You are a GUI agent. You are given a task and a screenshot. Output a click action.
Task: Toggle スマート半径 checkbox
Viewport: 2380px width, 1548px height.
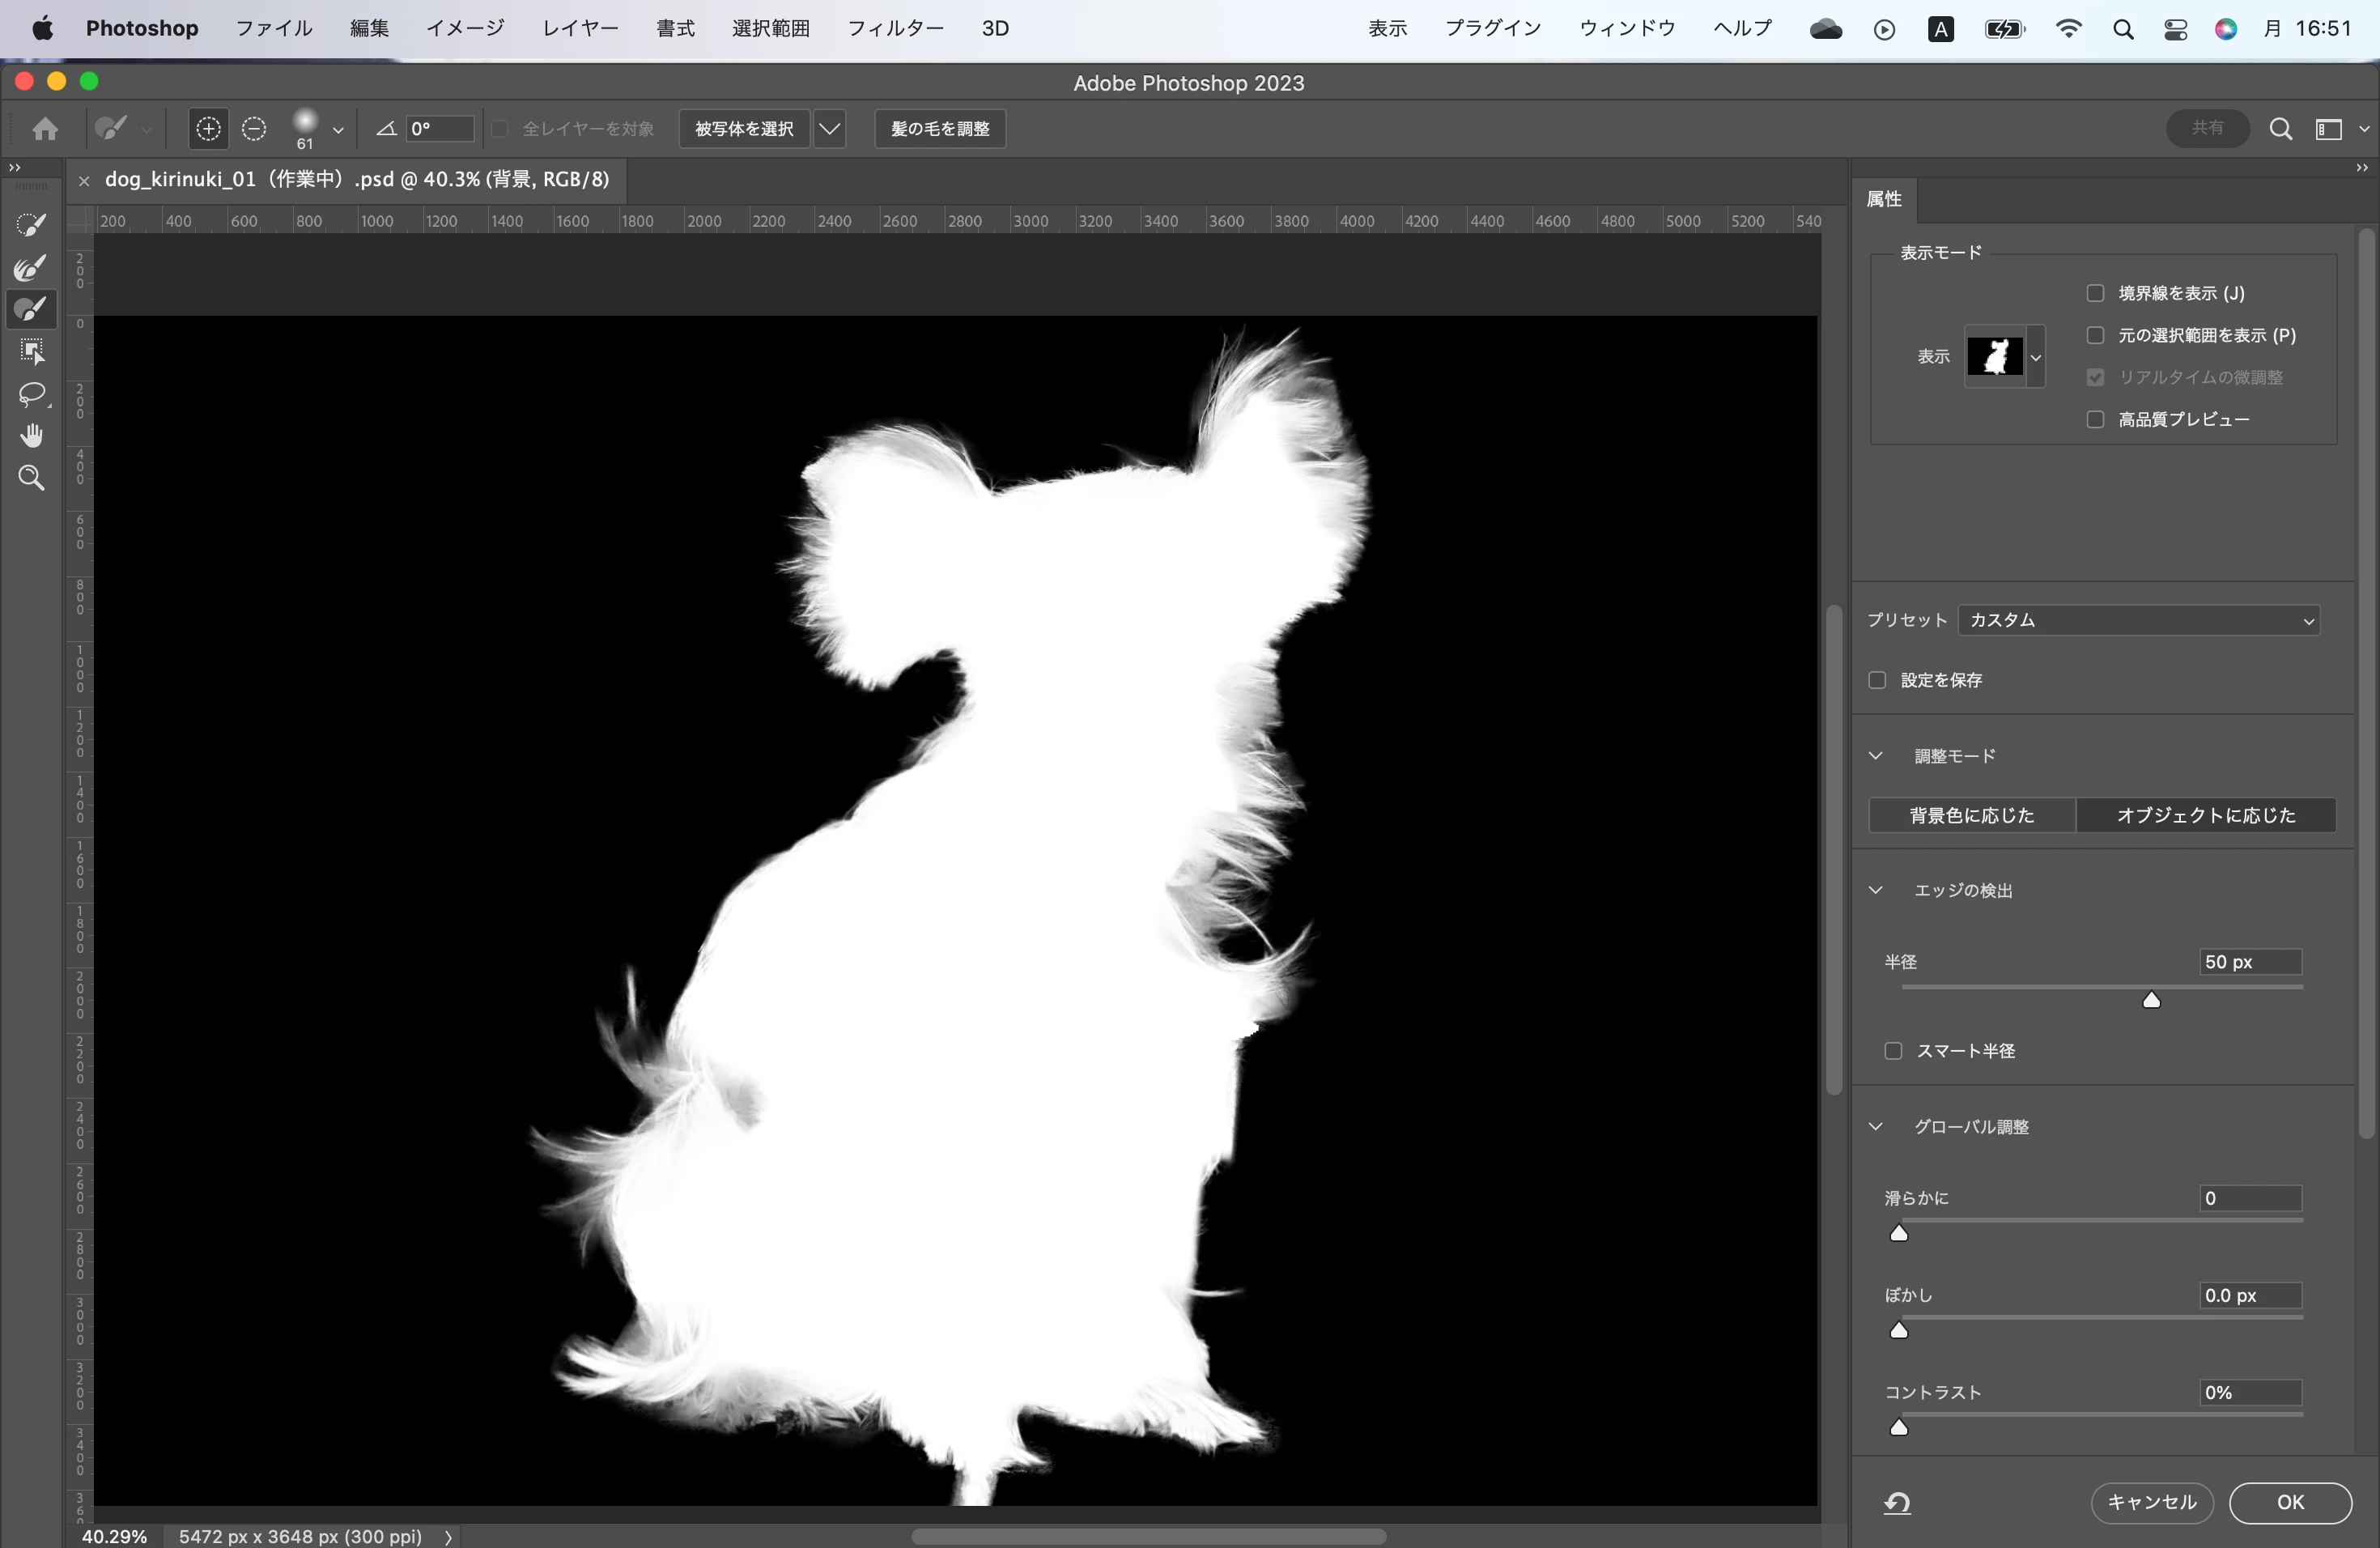tap(1892, 1051)
